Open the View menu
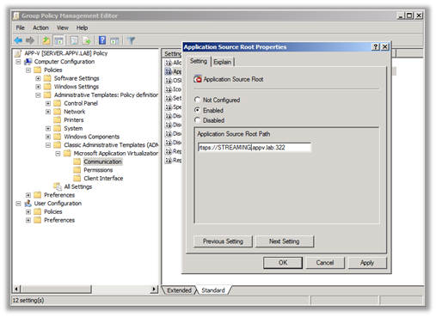This screenshot has width=436, height=317. pyautogui.click(x=62, y=27)
